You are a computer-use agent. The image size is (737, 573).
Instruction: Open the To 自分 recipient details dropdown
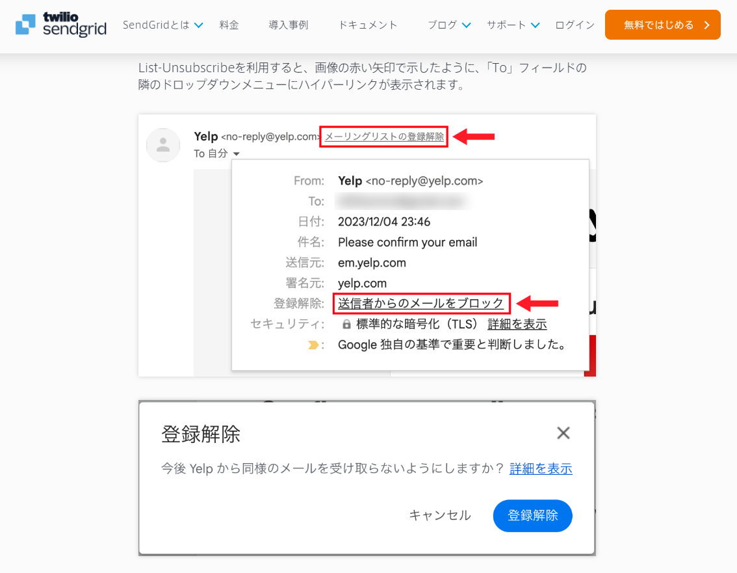click(215, 153)
